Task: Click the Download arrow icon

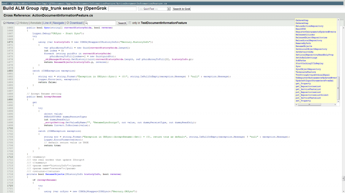Action: pos(68,23)
